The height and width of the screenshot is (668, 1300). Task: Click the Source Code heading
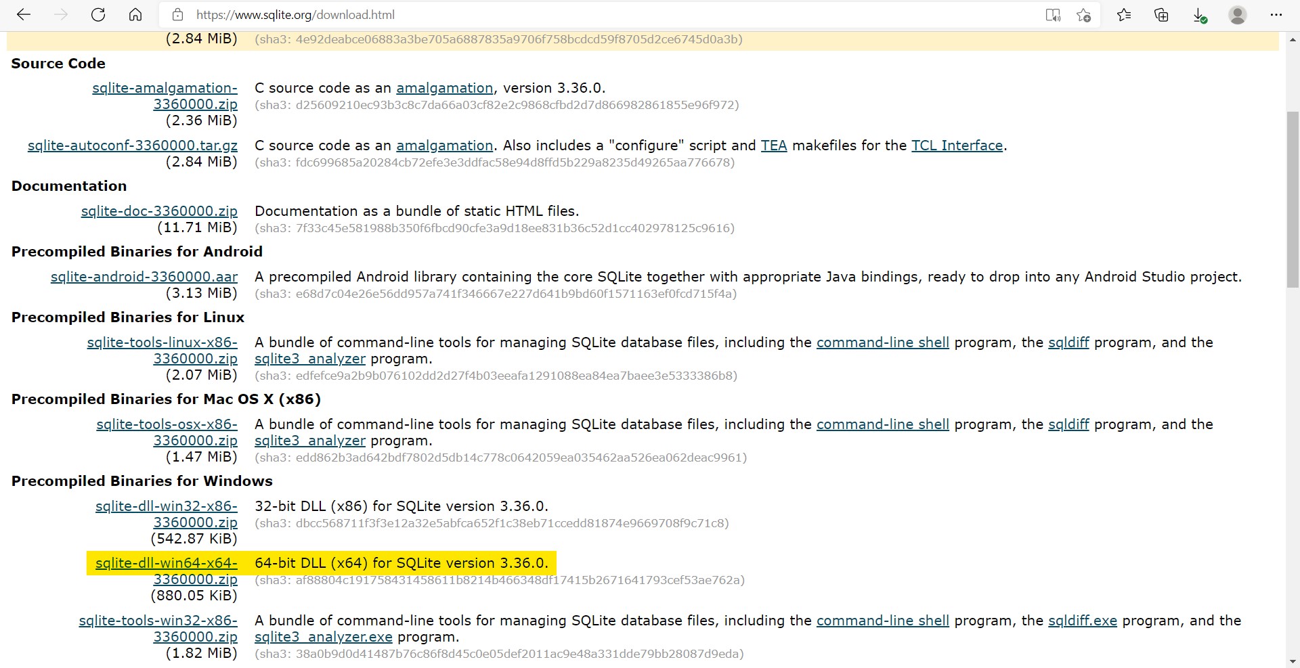point(58,64)
